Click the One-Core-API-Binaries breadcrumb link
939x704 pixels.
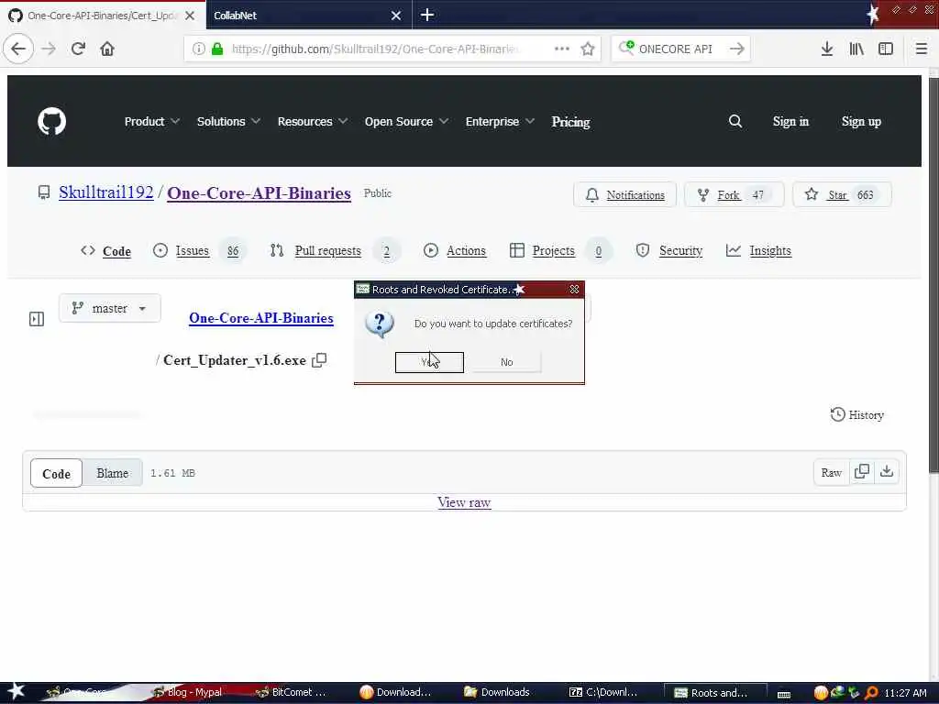click(x=261, y=318)
